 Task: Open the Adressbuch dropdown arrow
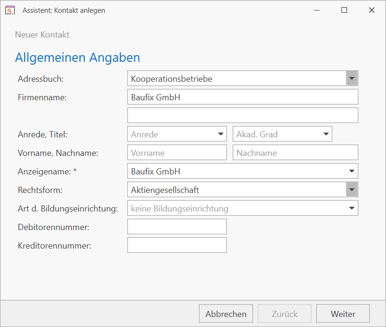point(351,78)
